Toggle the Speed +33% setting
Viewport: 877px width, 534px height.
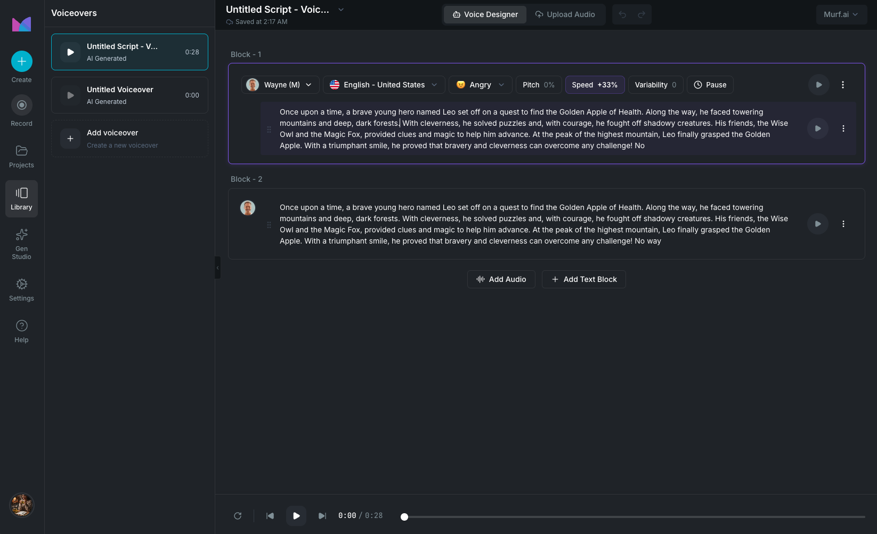point(595,84)
